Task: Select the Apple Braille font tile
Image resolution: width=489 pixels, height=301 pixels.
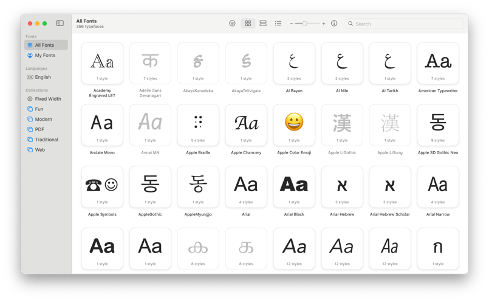Action: coord(198,125)
